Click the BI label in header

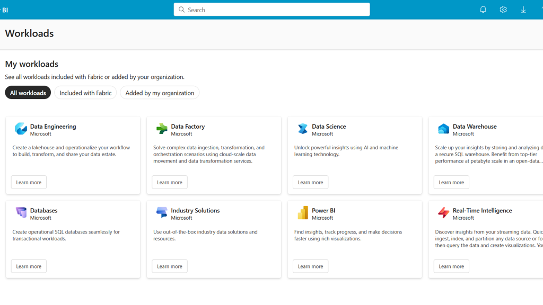click(x=5, y=10)
